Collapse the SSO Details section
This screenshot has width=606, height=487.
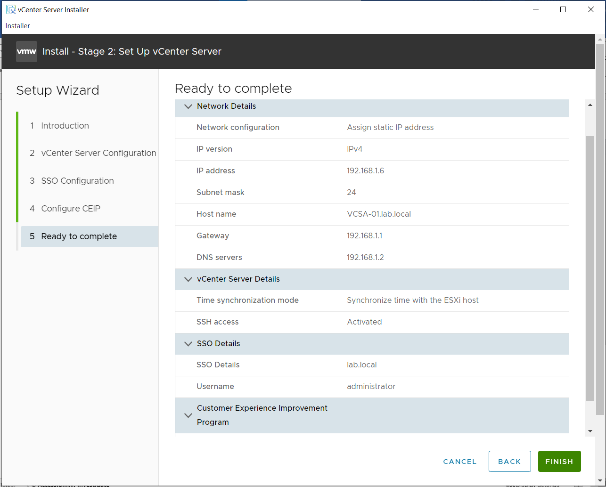188,344
